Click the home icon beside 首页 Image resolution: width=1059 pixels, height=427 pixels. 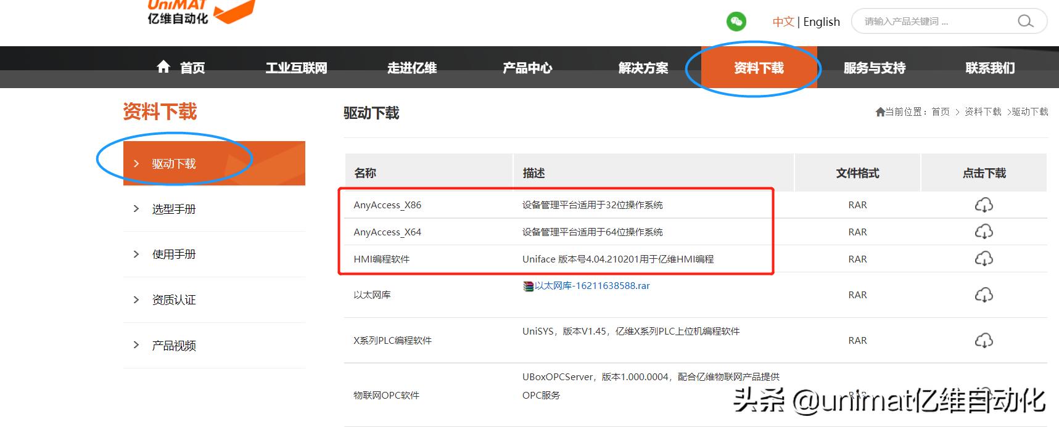click(x=163, y=67)
